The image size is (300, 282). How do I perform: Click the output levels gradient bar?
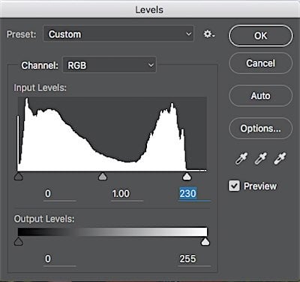(x=112, y=232)
